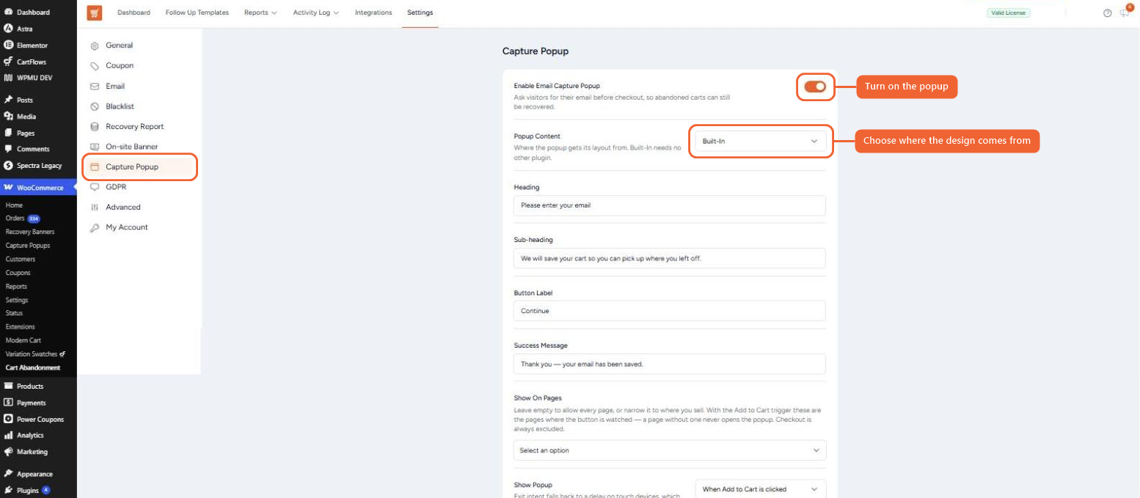Click the Posts pin icon

coord(8,100)
